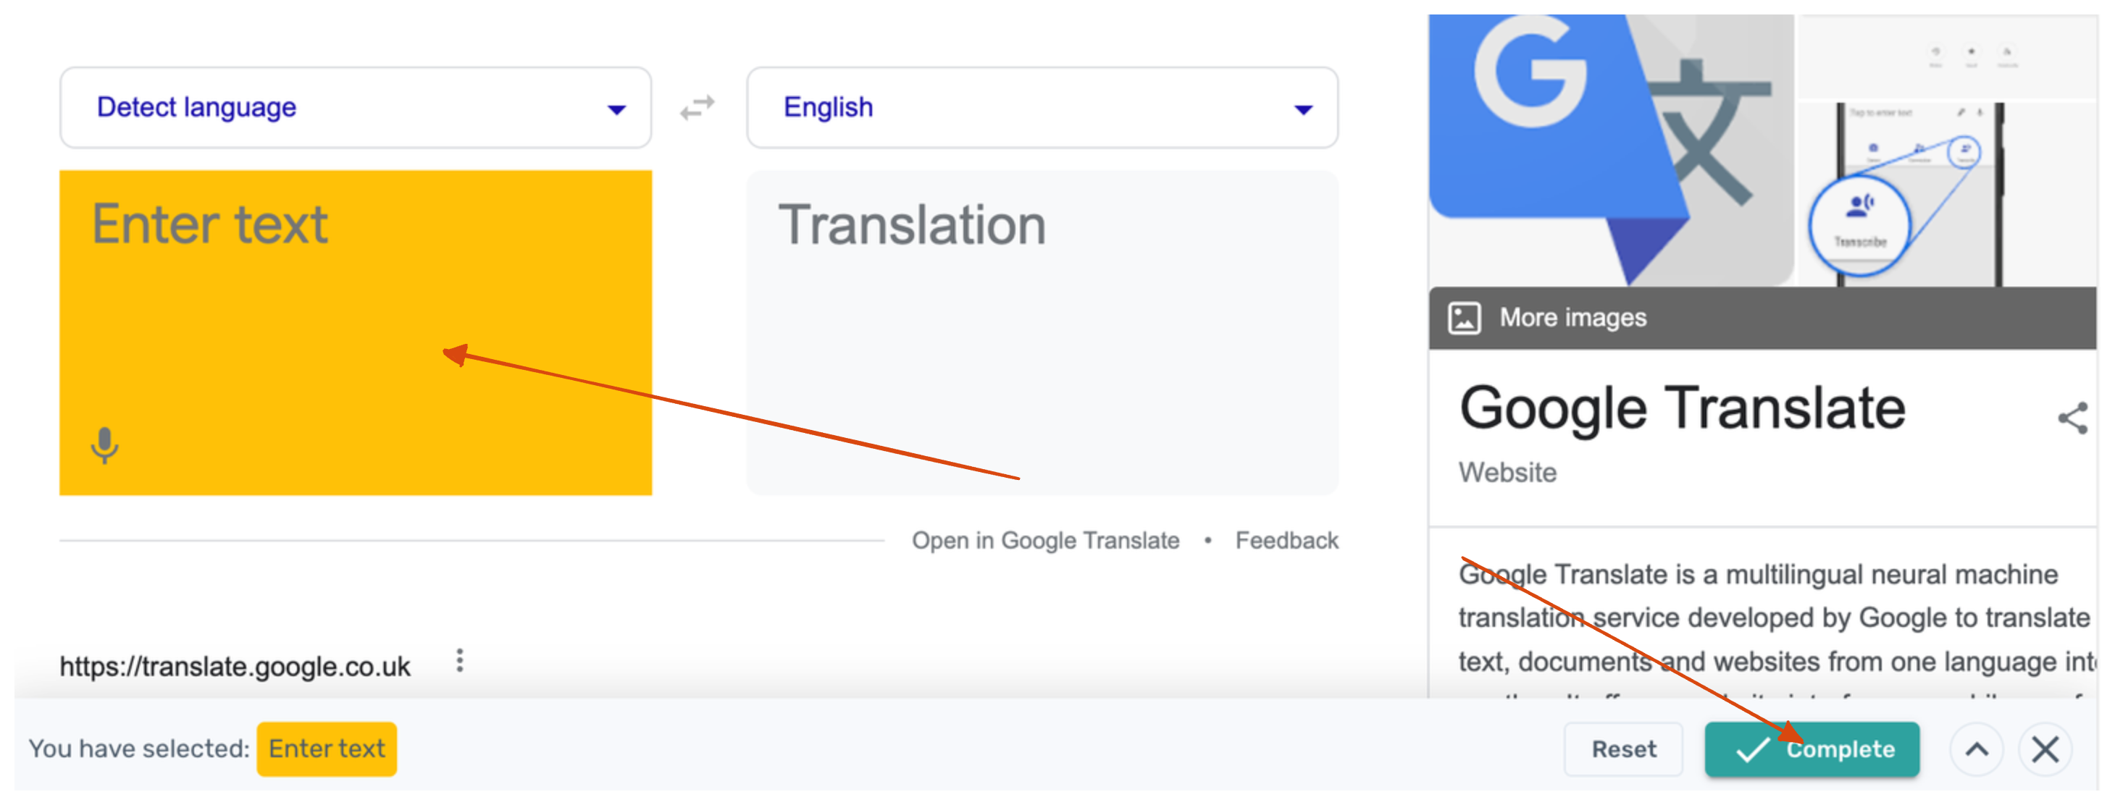2115x805 pixels.
Task: Click the selected Enter text tag
Action: [327, 749]
